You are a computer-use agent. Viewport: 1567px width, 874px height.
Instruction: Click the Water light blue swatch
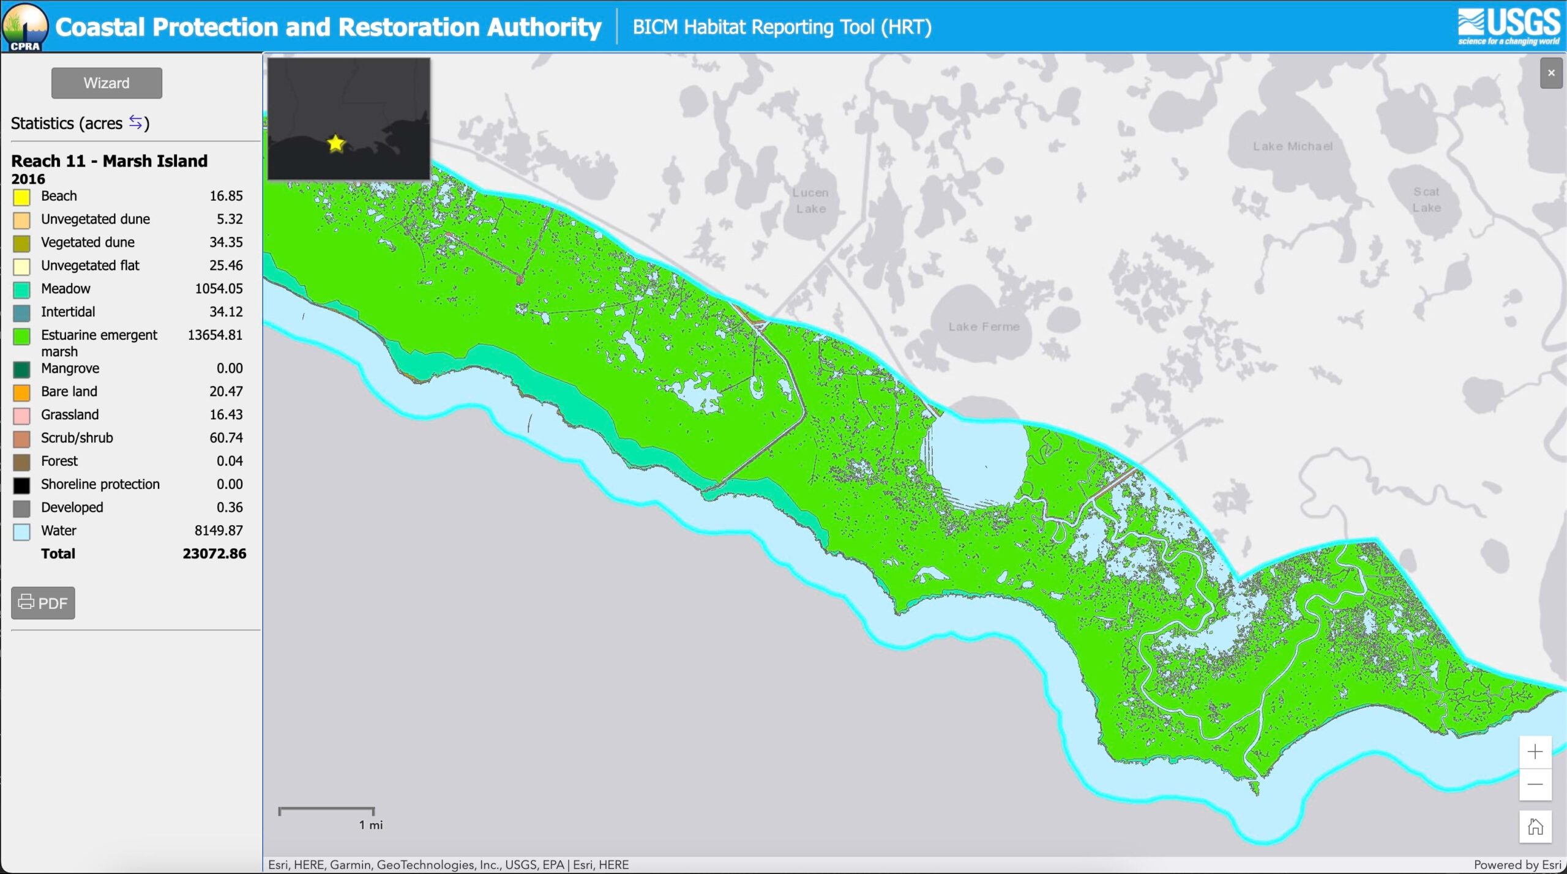[21, 531]
